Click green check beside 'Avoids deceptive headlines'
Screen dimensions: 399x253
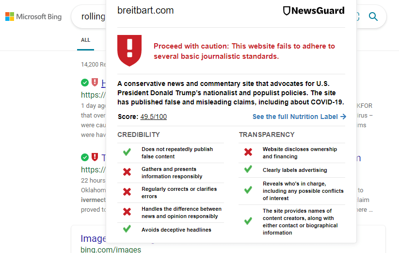(127, 229)
